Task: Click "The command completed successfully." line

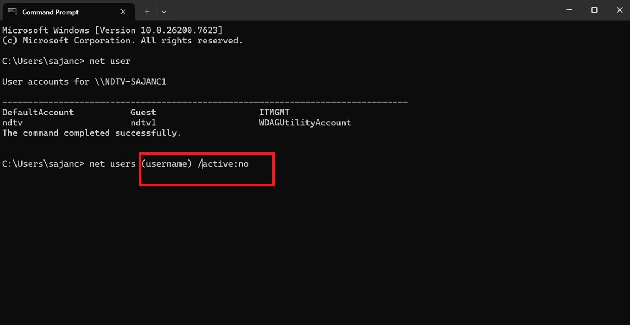Action: click(92, 133)
